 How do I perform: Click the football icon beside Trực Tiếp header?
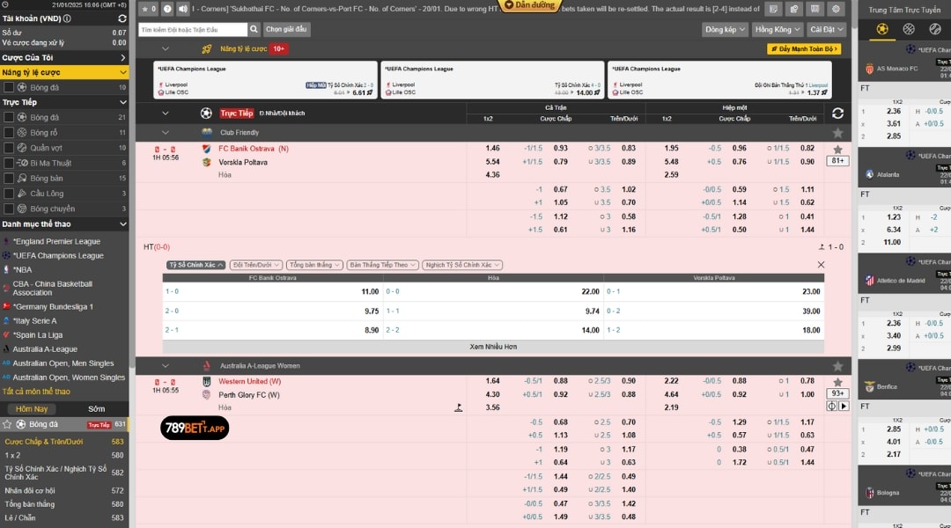206,114
